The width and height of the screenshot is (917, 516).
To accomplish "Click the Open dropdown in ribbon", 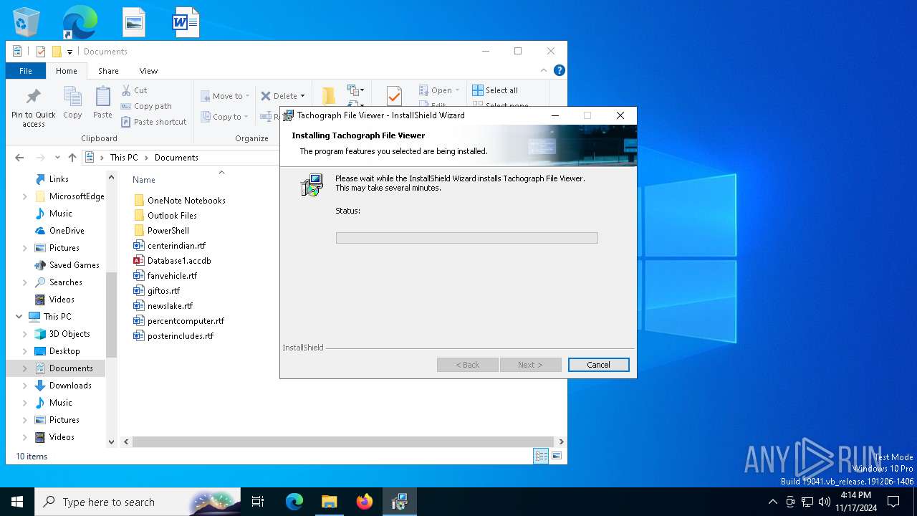I will (x=439, y=90).
